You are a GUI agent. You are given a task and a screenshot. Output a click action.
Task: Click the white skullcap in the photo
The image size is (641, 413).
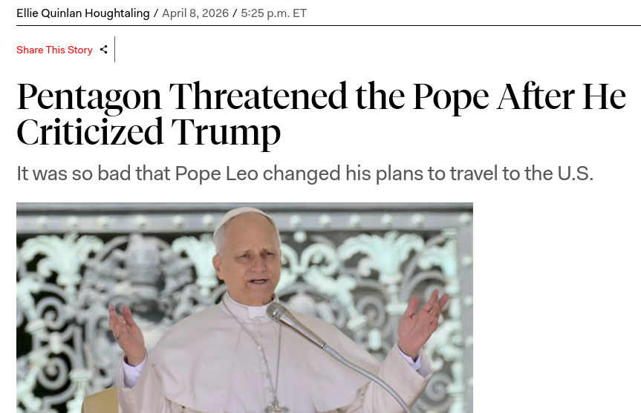tap(244, 217)
